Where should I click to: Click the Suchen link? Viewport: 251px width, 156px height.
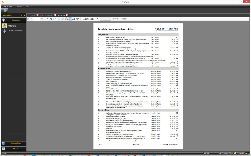tap(115, 19)
